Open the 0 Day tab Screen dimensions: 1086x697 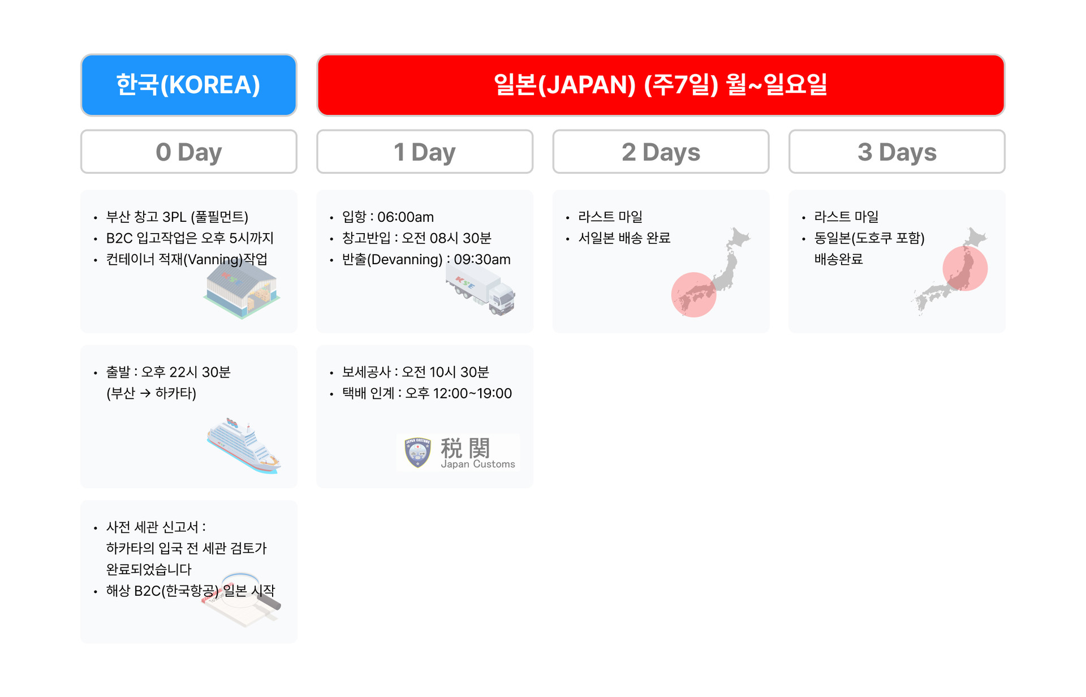tap(189, 152)
